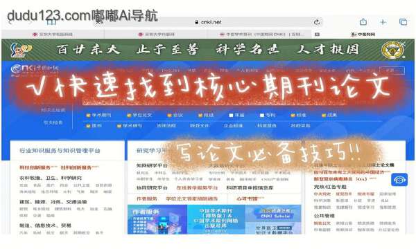Toggle the 学术期刊 checkbox

88,116
